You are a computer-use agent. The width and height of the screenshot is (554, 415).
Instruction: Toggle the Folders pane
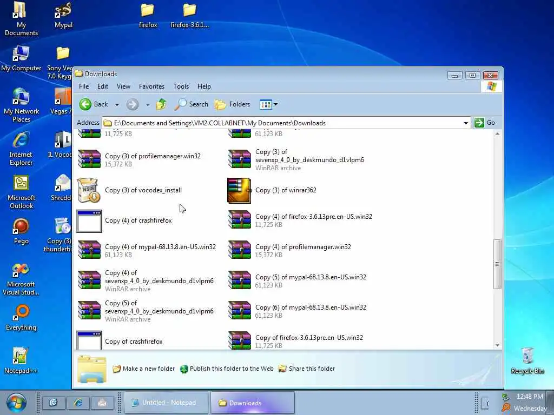(233, 104)
